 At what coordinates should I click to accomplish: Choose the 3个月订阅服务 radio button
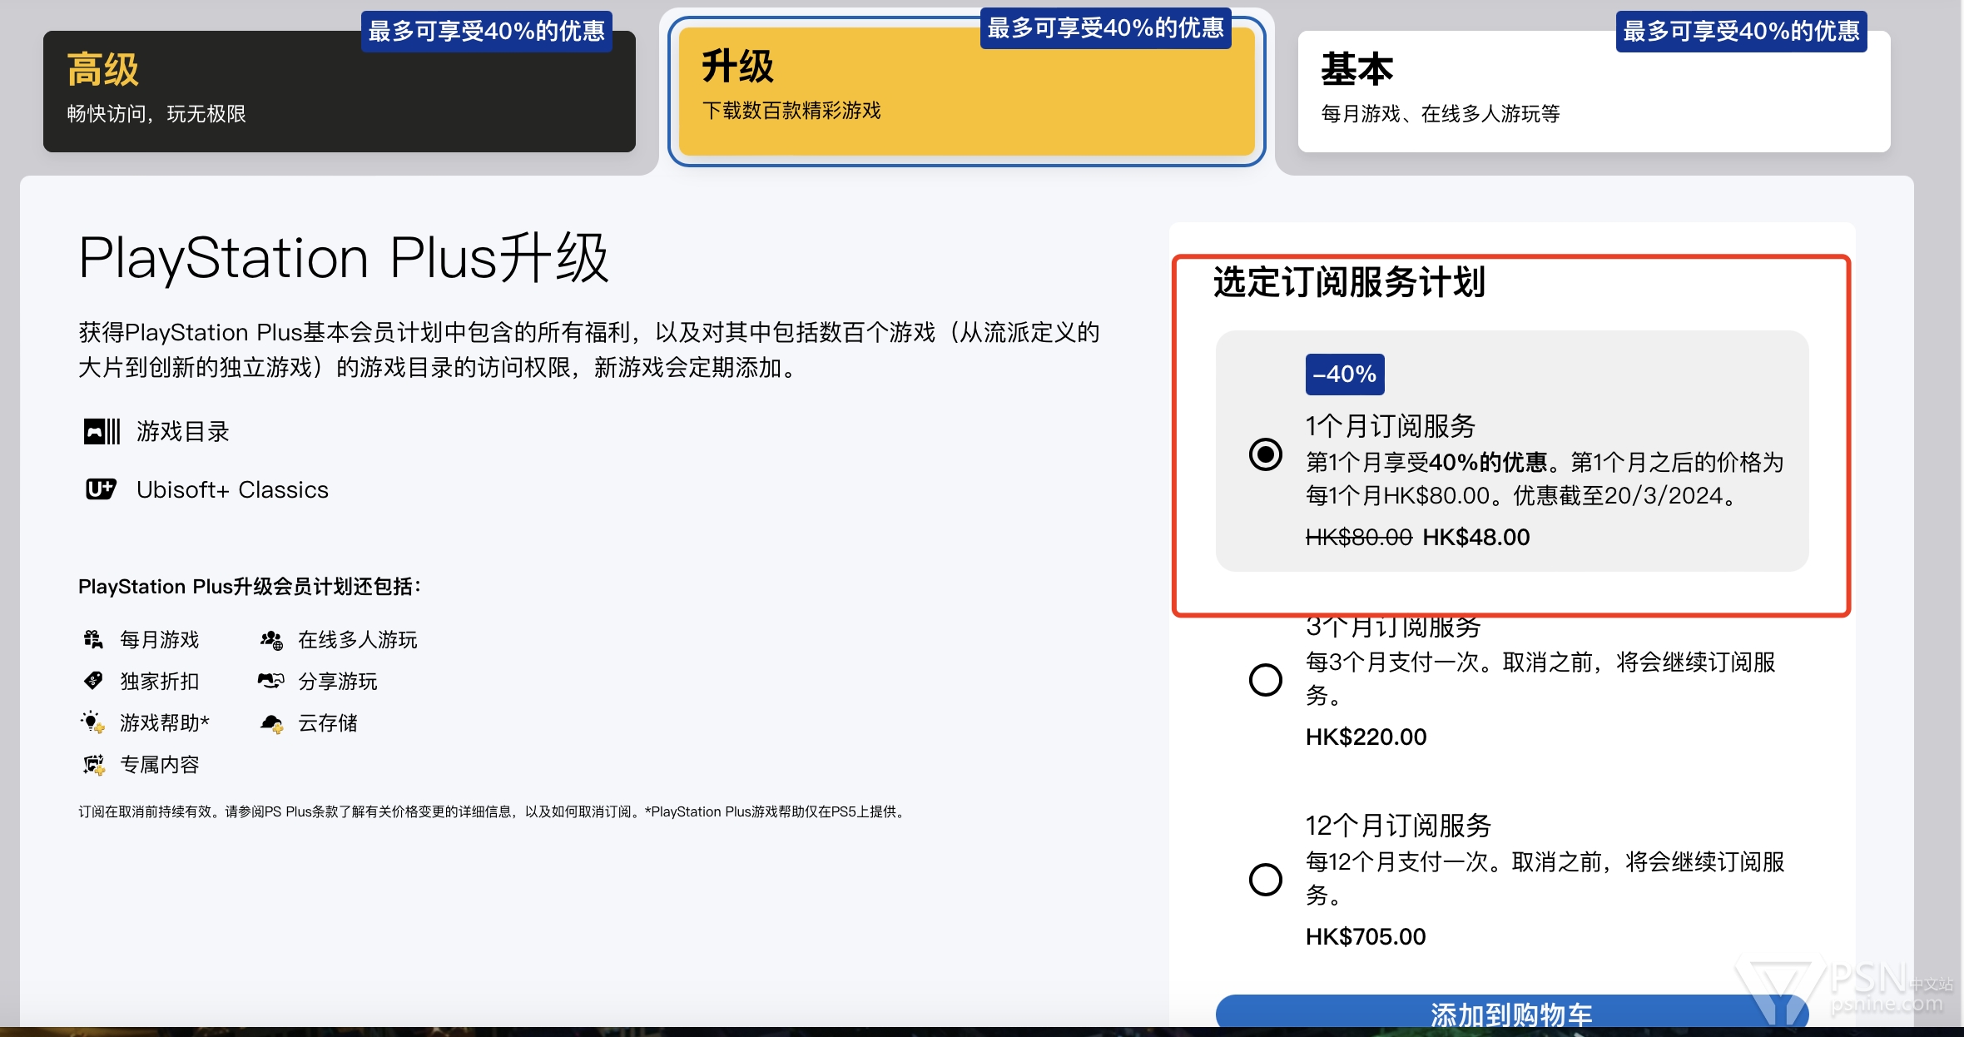pos(1265,679)
